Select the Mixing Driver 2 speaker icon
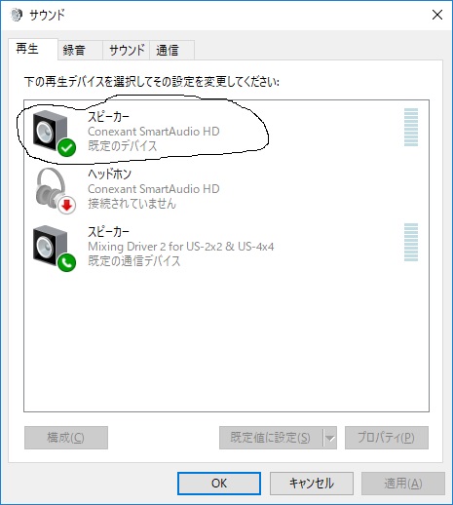 pos(51,246)
